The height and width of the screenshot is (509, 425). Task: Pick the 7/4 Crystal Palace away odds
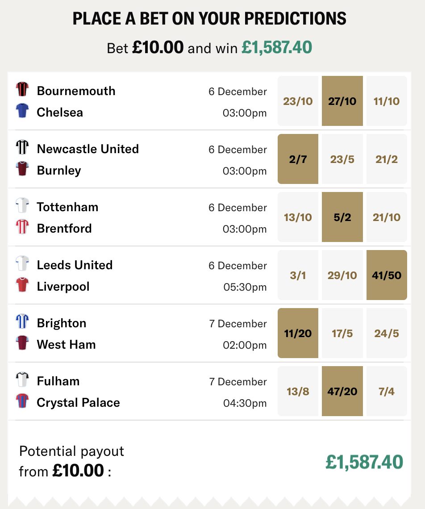click(x=386, y=391)
